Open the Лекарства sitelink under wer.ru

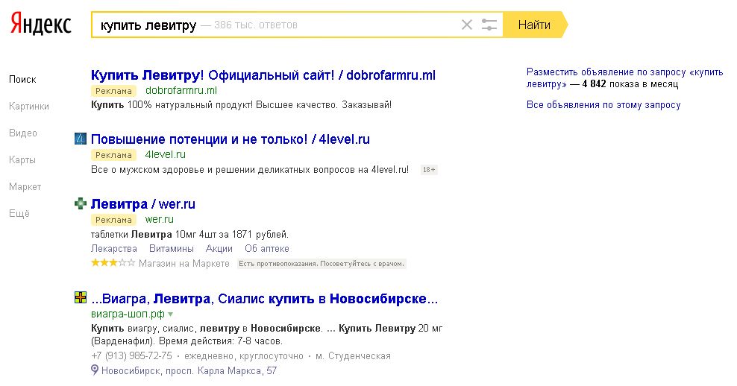click(113, 248)
